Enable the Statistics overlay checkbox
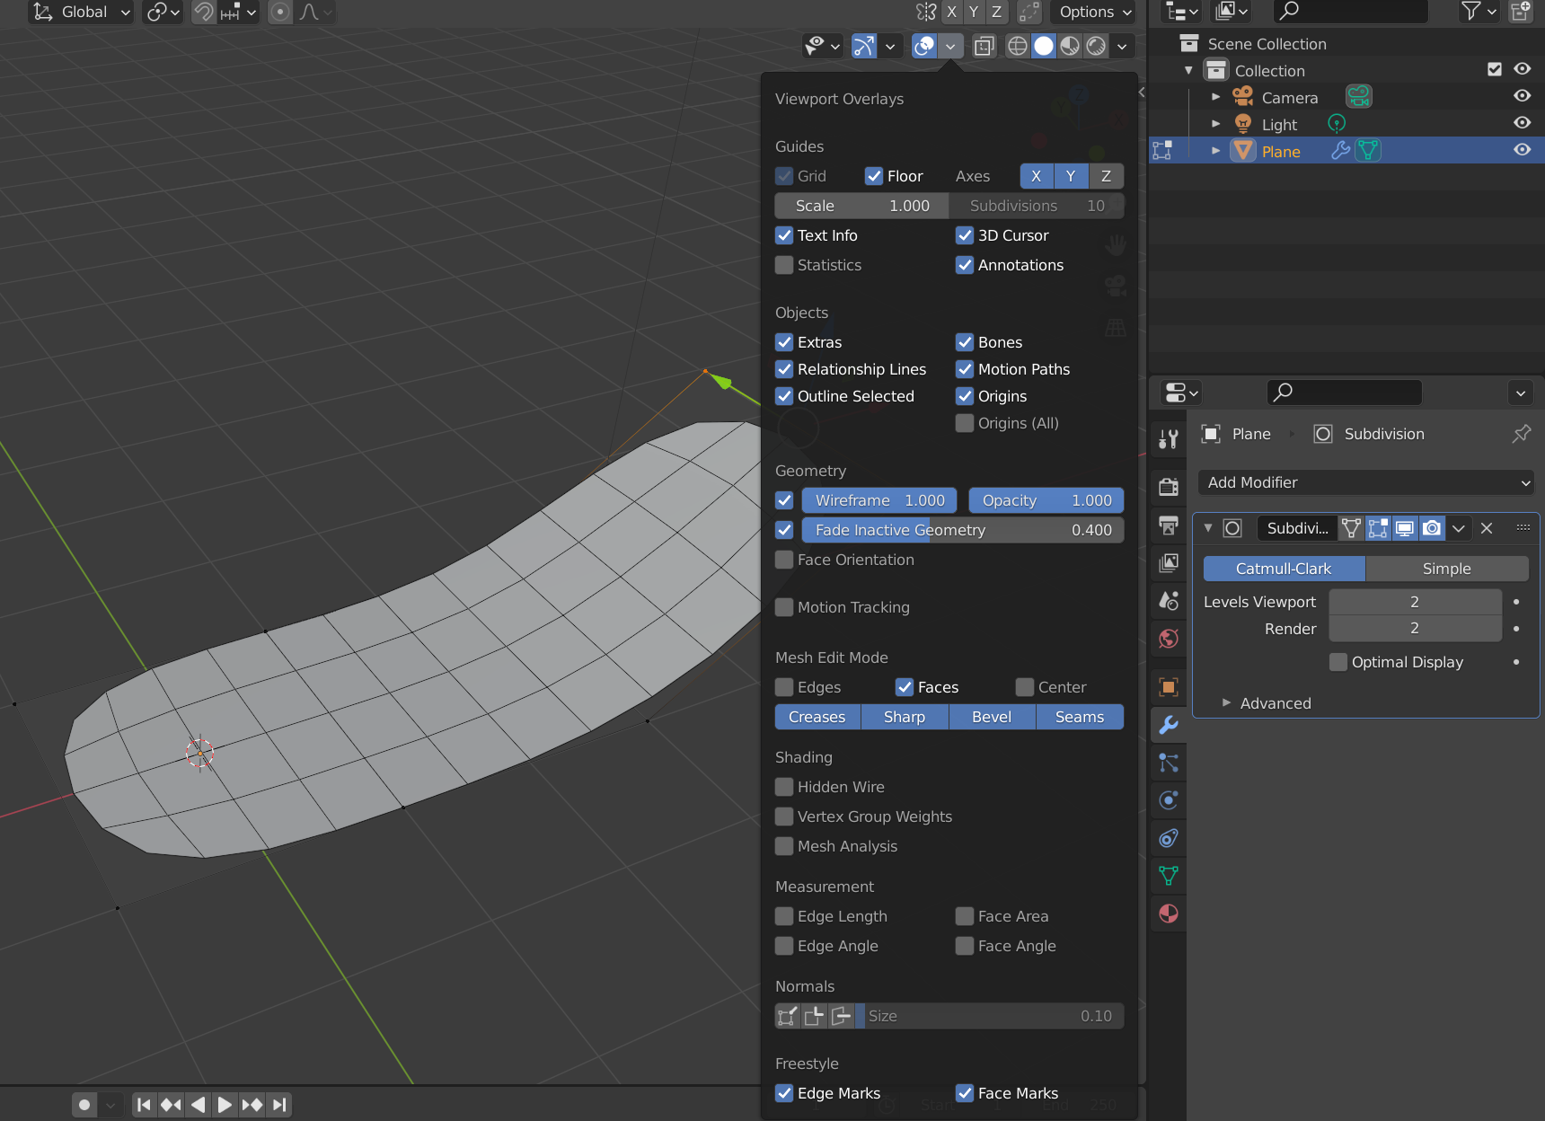The width and height of the screenshot is (1545, 1121). pyautogui.click(x=785, y=265)
